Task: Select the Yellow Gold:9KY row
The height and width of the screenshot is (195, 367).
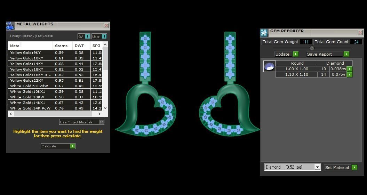Action: pos(55,52)
